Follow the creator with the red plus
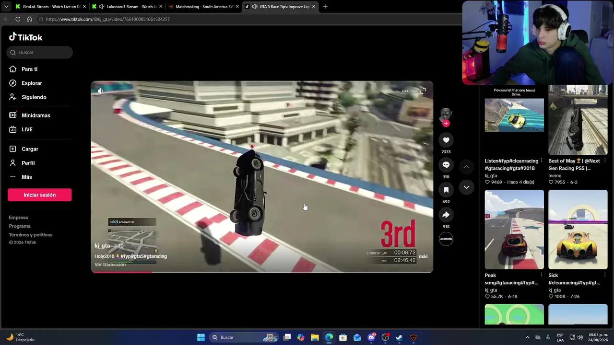 click(446, 124)
